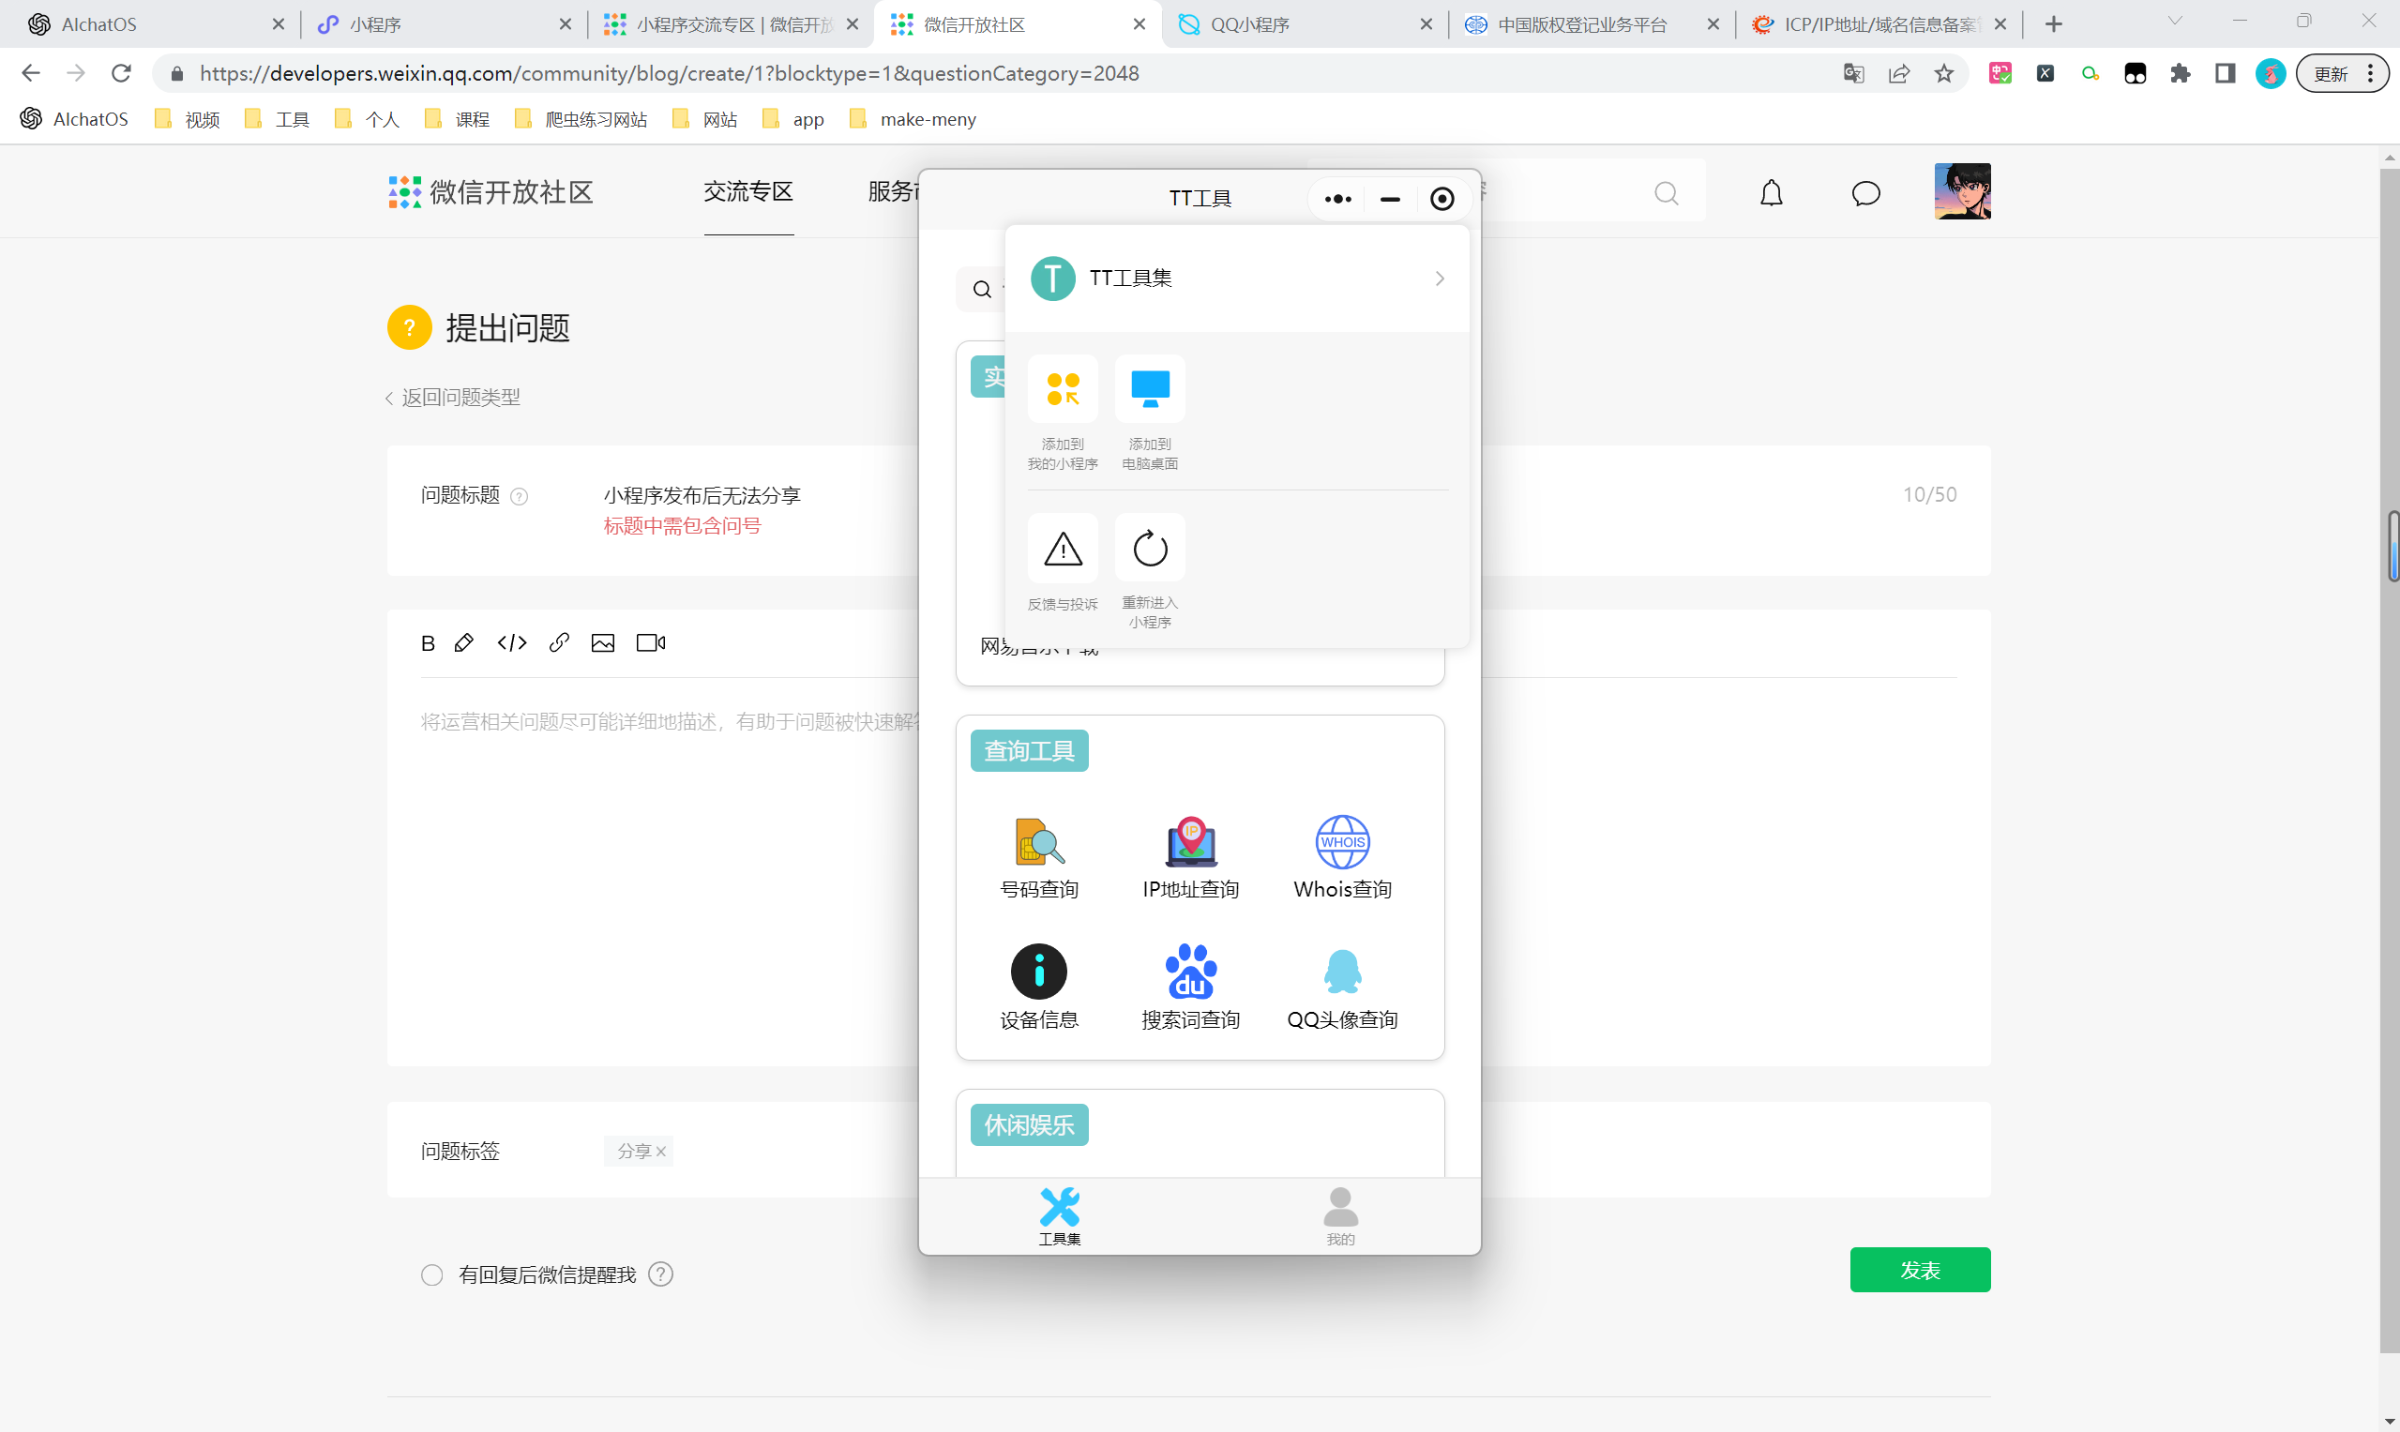The width and height of the screenshot is (2400, 1432).
Task: Switch to 我的 tab in mini program
Action: tap(1340, 1216)
